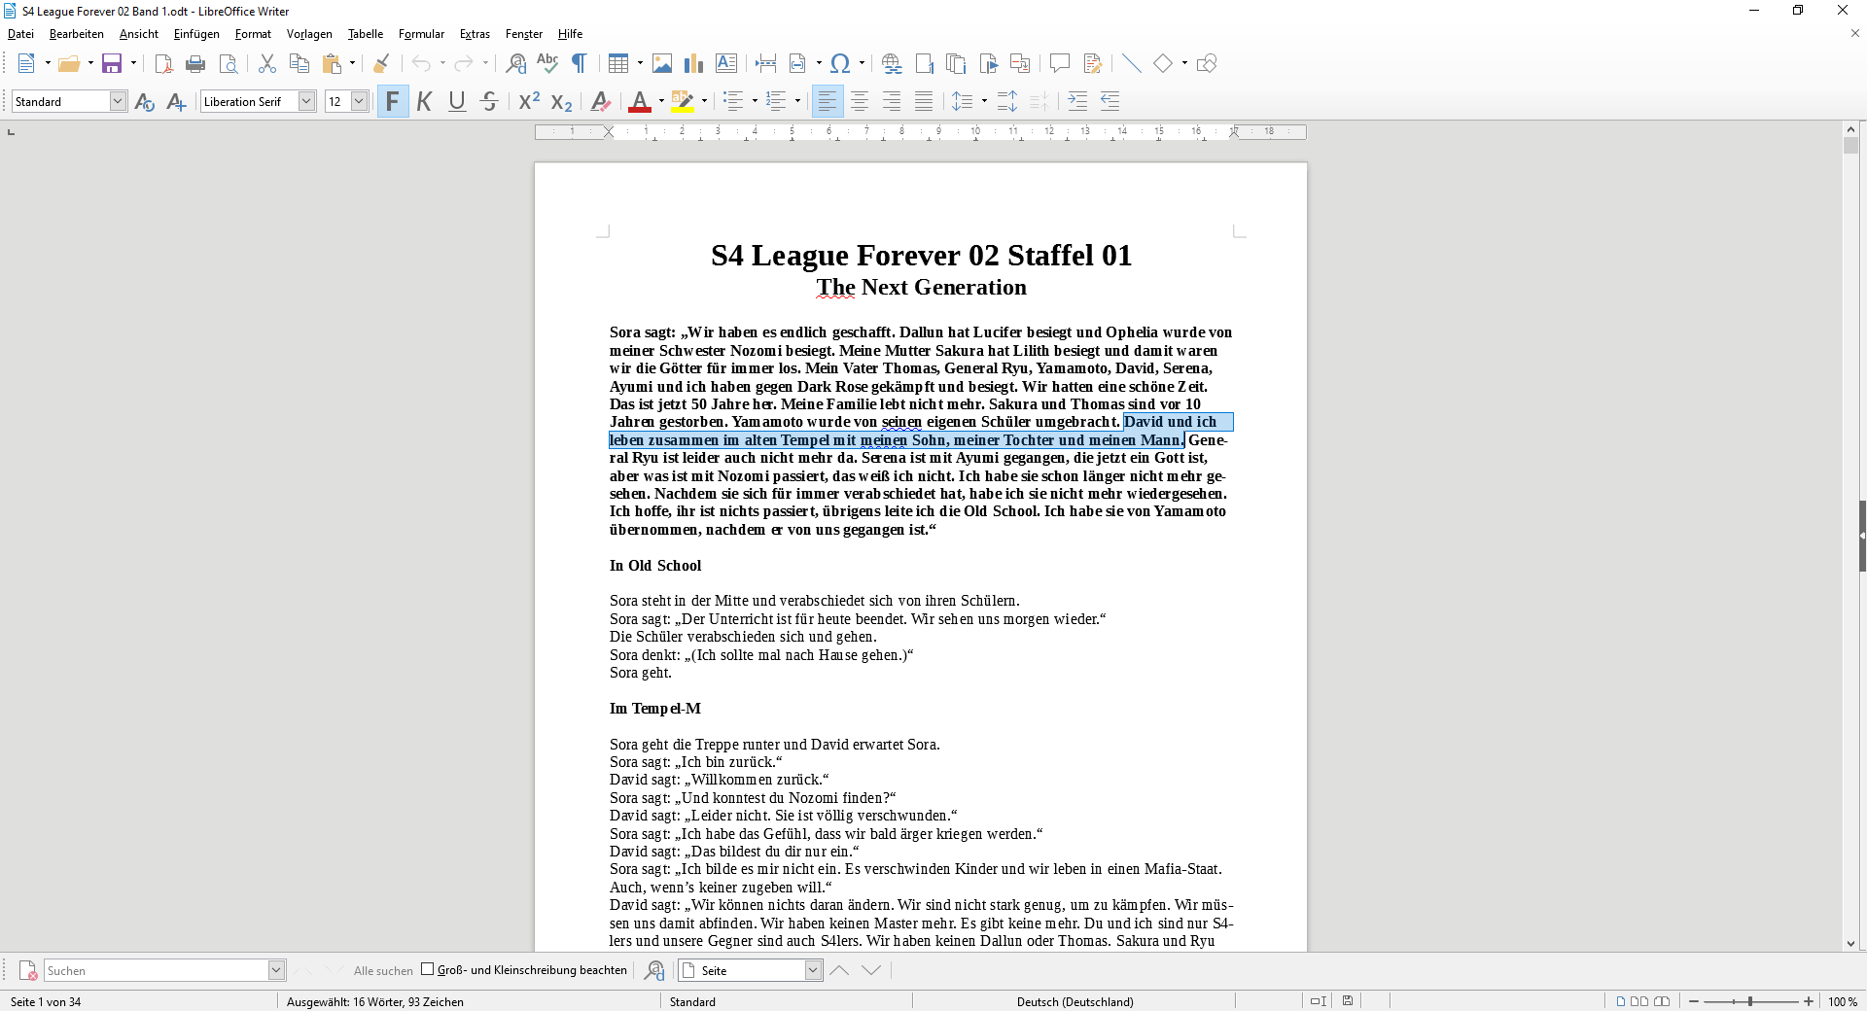The image size is (1867, 1011).
Task: Apply the red font color
Action: coord(640,101)
